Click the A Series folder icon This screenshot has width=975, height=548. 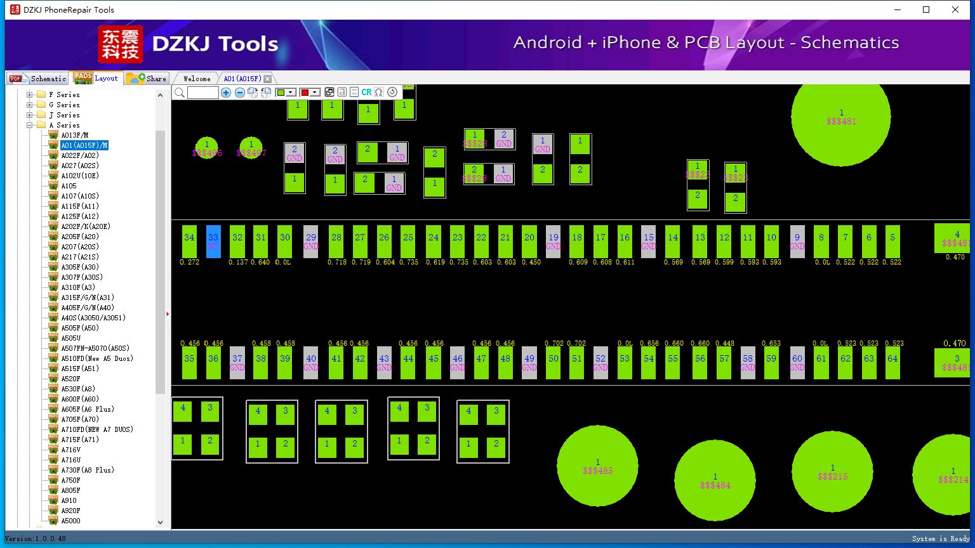click(41, 125)
